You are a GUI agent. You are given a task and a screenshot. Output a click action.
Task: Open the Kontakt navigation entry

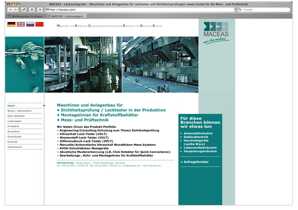[13, 142]
